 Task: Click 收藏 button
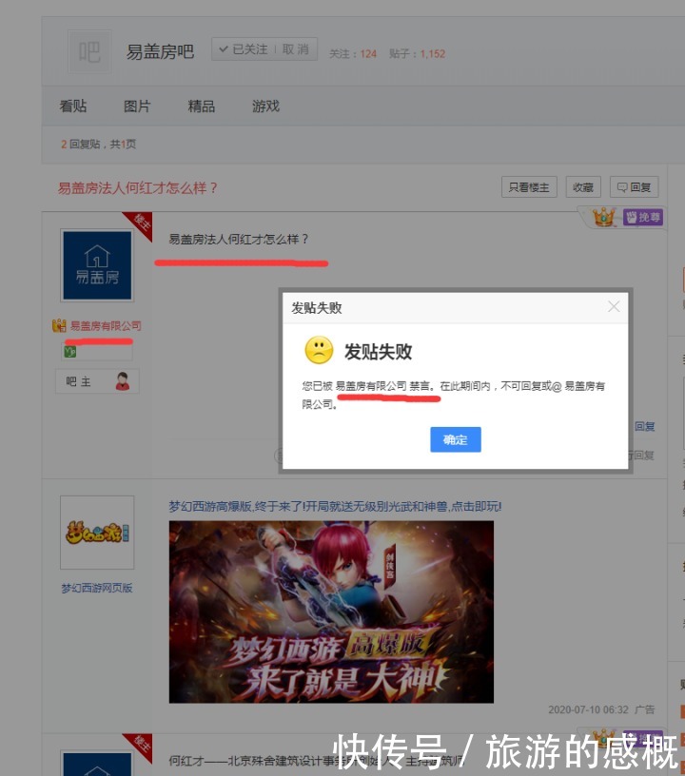click(x=583, y=187)
